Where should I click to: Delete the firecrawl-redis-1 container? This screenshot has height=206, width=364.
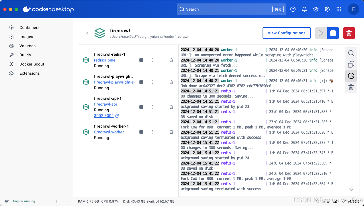click(171, 60)
